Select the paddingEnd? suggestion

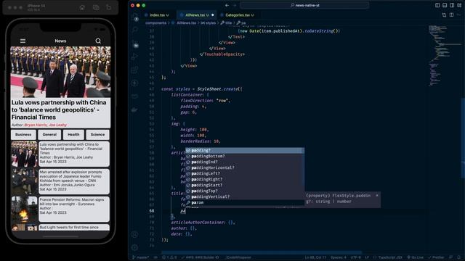click(245, 162)
